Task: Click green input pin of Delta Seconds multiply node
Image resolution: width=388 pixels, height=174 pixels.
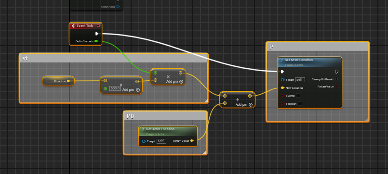Action: coord(155,73)
